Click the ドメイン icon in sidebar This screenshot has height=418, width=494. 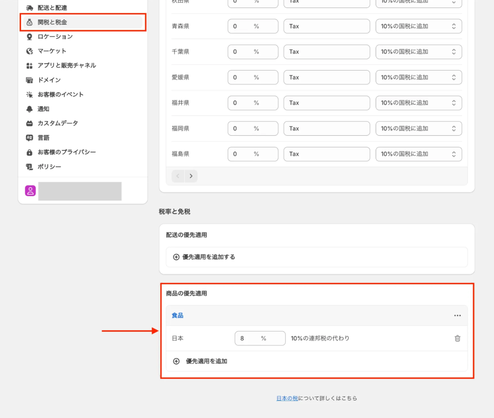[30, 80]
